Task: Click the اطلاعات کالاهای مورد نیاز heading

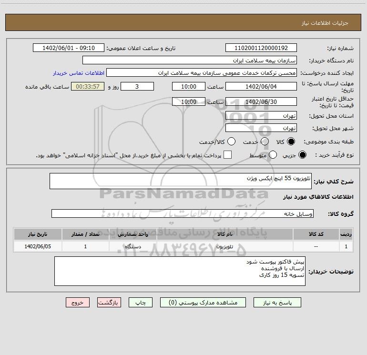Action: pyautogui.click(x=318, y=197)
